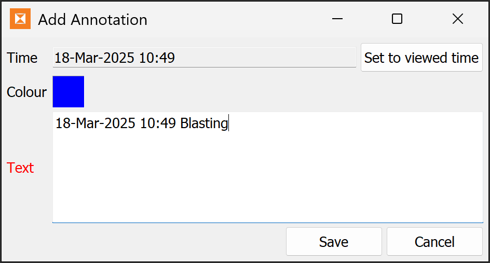The height and width of the screenshot is (263, 490).
Task: Minimize the Add Annotation window
Action: (337, 19)
